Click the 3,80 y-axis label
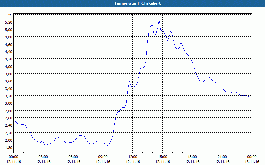Viewport: 265px width, 165px height. tap(9, 74)
